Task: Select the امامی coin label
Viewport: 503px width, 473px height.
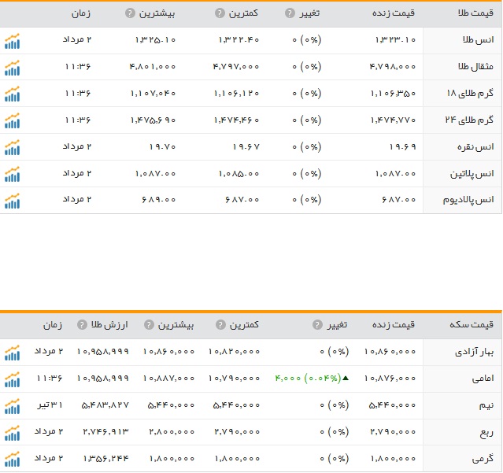Action: pos(483,379)
